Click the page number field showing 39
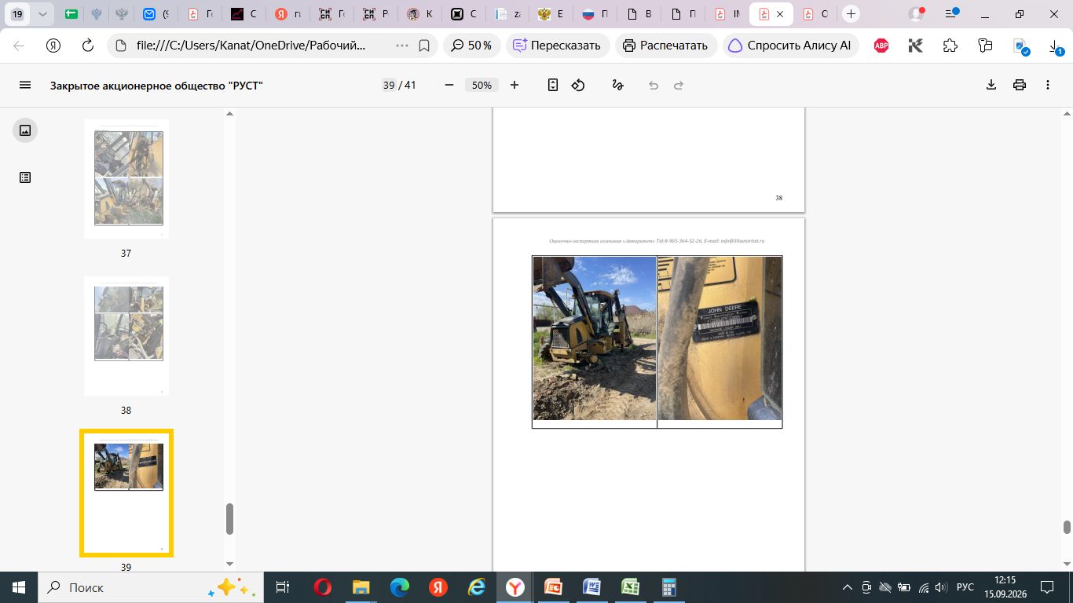 coord(389,85)
